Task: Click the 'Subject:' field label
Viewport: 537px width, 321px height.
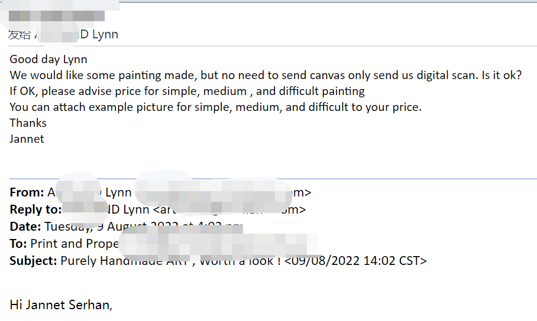Action: click(x=33, y=261)
